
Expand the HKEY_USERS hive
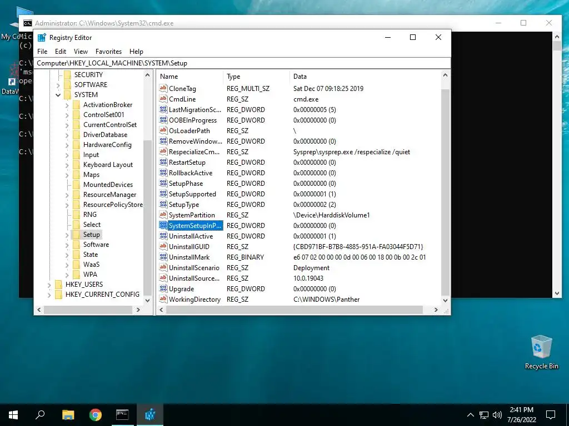49,285
